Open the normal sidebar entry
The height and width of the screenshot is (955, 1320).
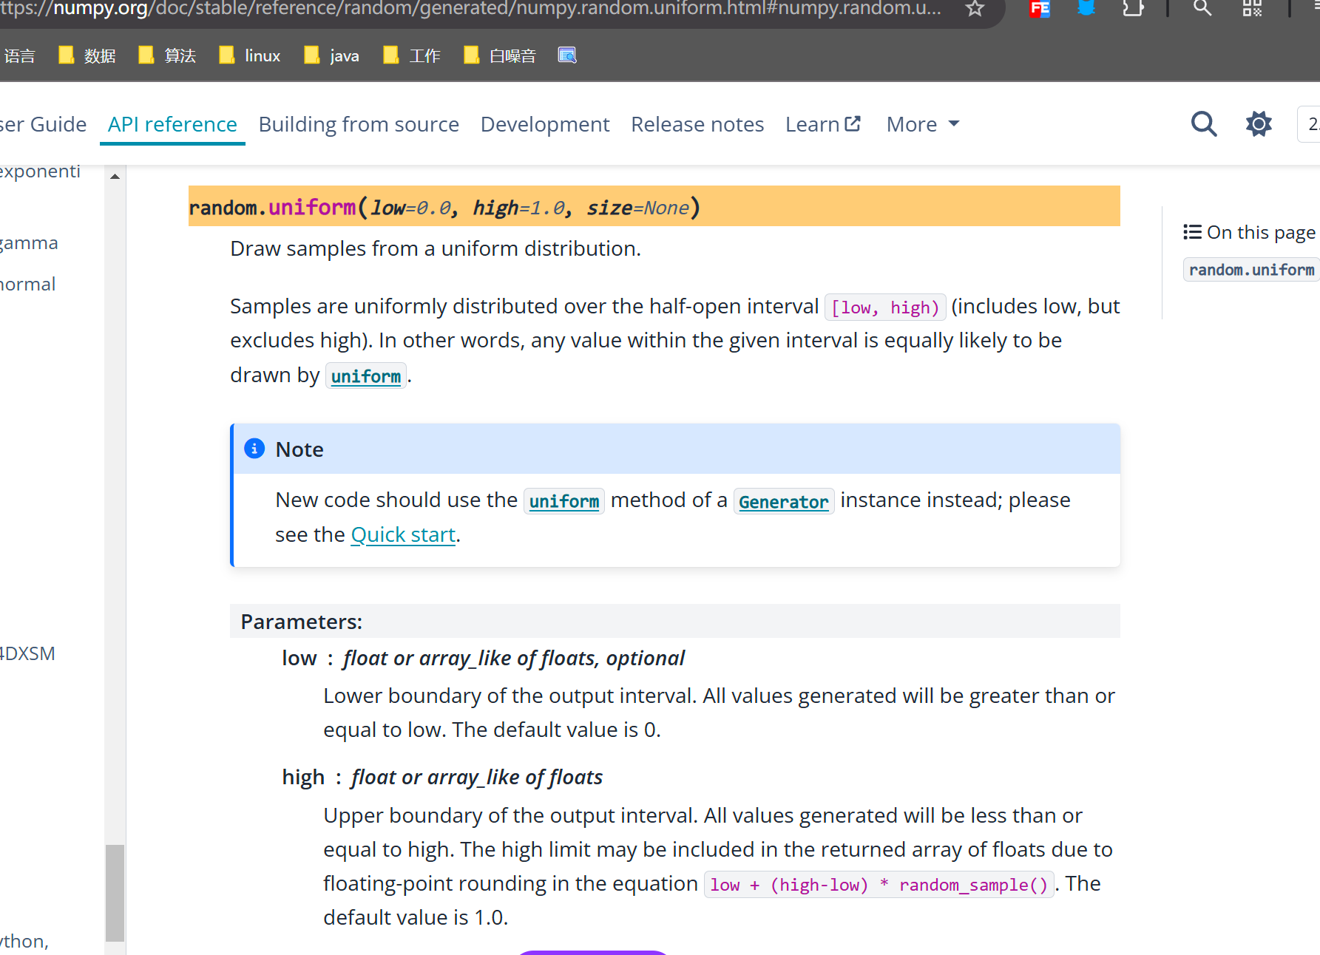tap(27, 285)
